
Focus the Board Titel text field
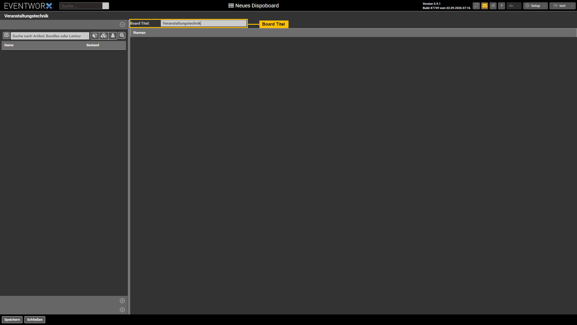coord(204,23)
